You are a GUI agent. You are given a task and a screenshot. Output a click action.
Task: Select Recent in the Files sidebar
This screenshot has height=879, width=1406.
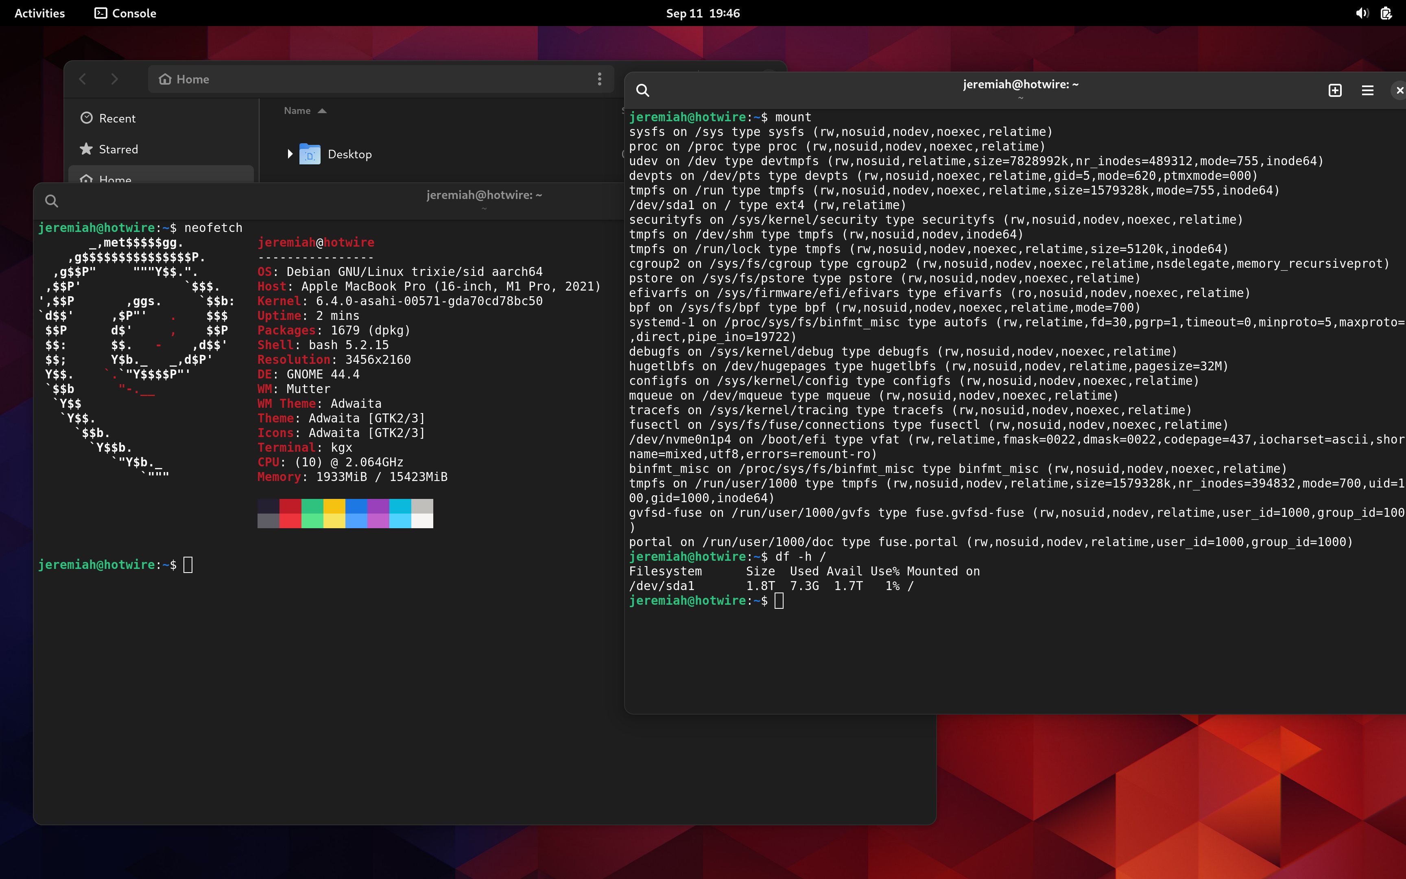click(118, 118)
